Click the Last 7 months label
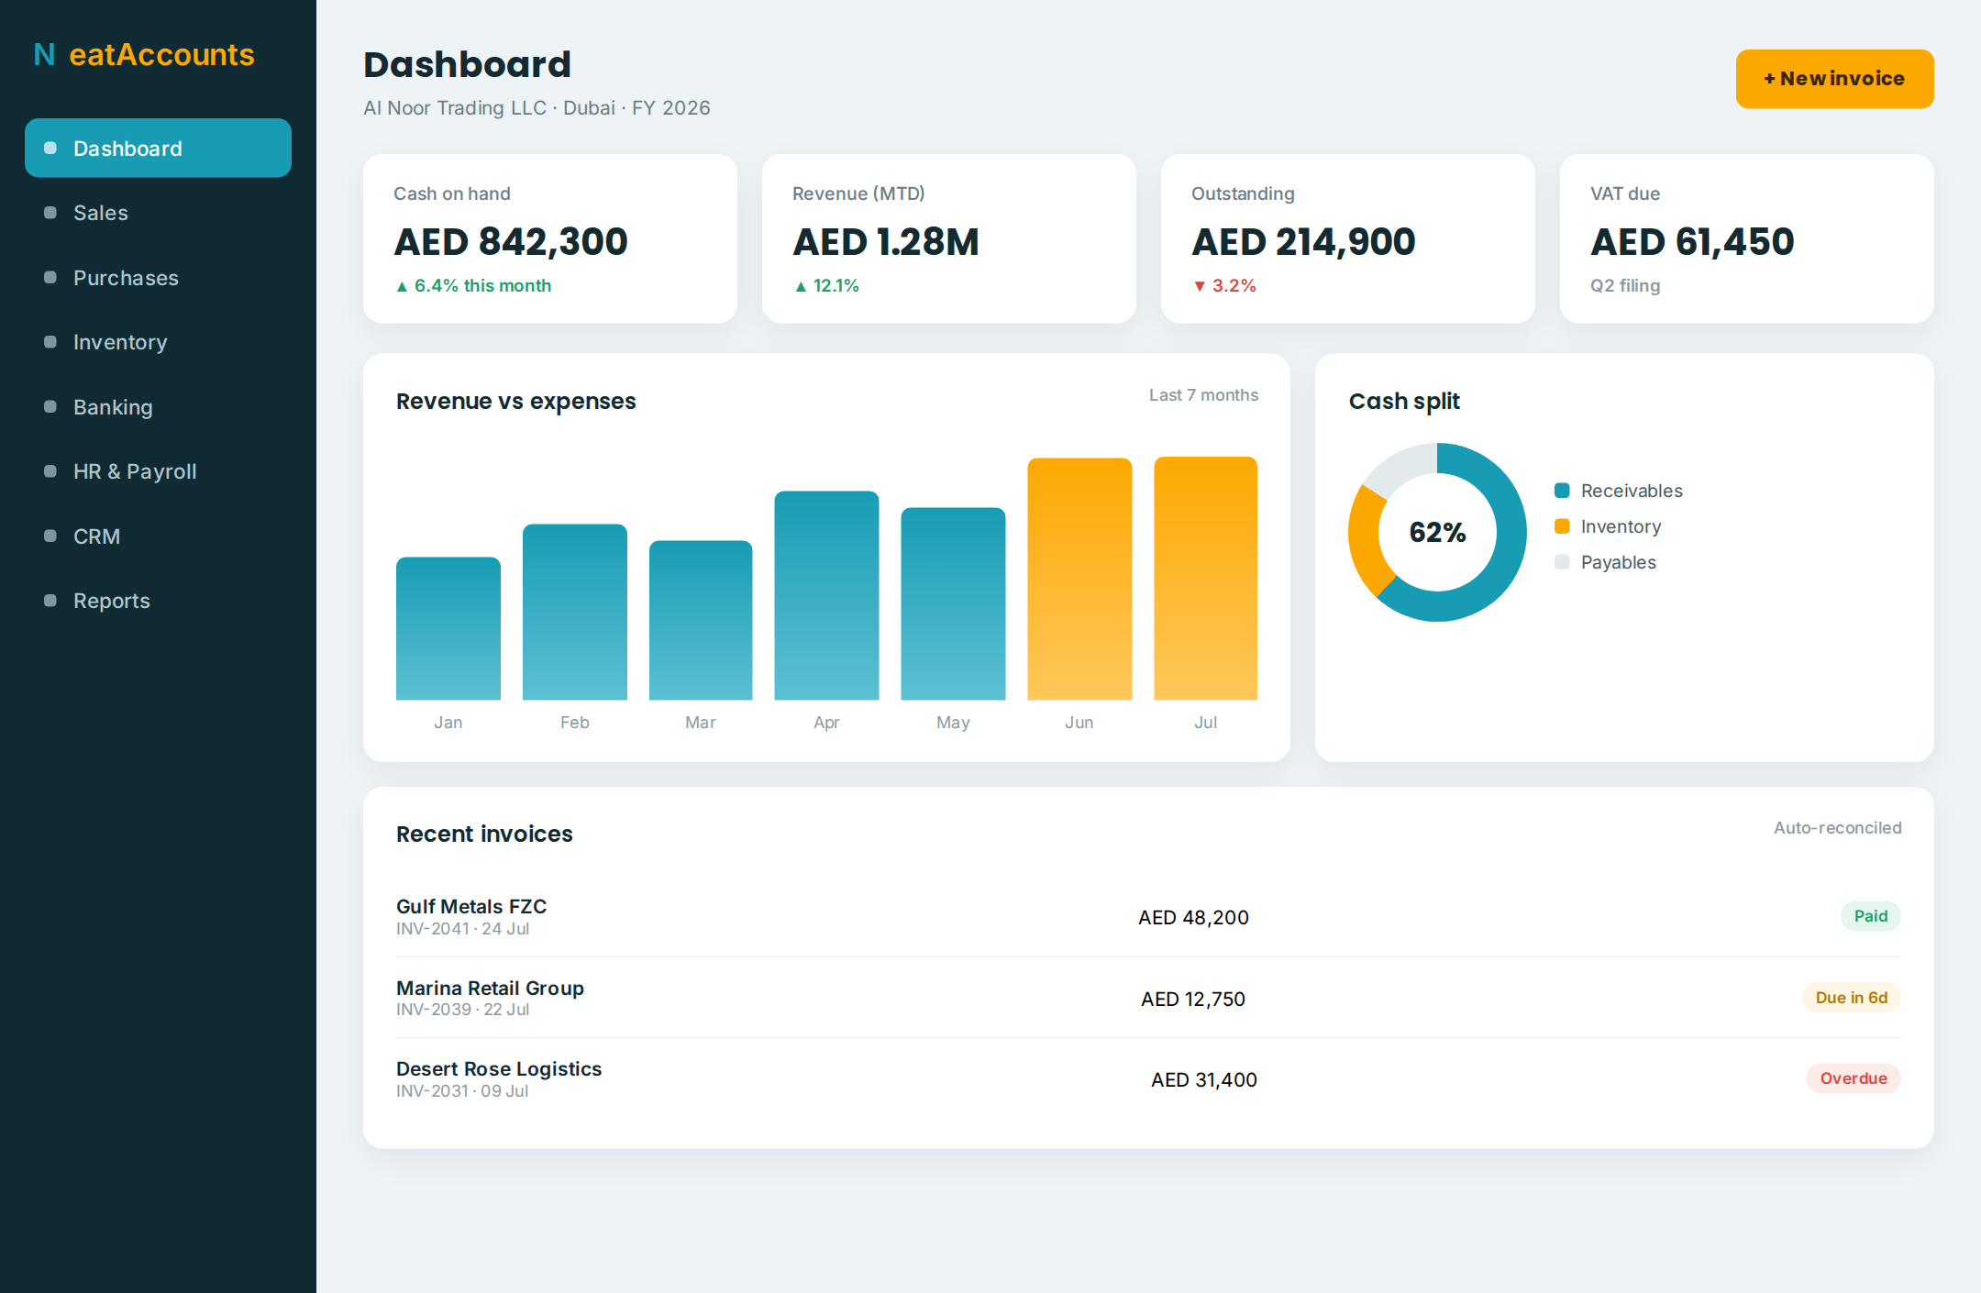The height and width of the screenshot is (1293, 1981). (1203, 395)
